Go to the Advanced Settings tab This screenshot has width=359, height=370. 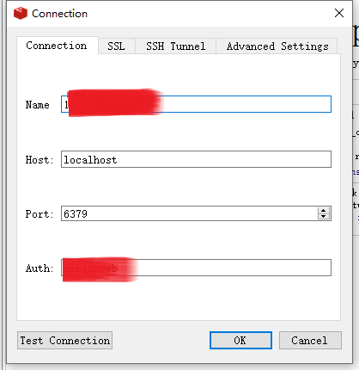point(277,46)
